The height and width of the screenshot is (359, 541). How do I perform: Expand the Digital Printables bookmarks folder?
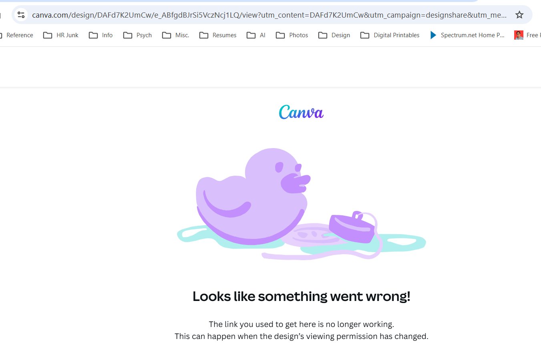pos(390,35)
